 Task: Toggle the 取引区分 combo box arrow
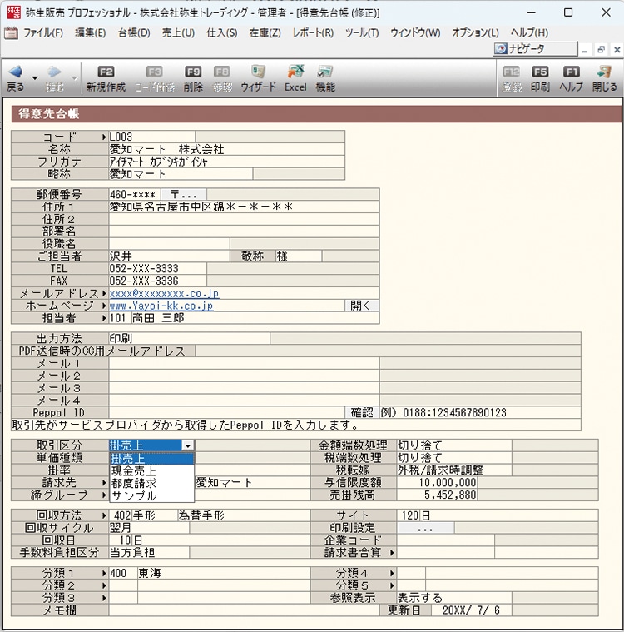188,445
